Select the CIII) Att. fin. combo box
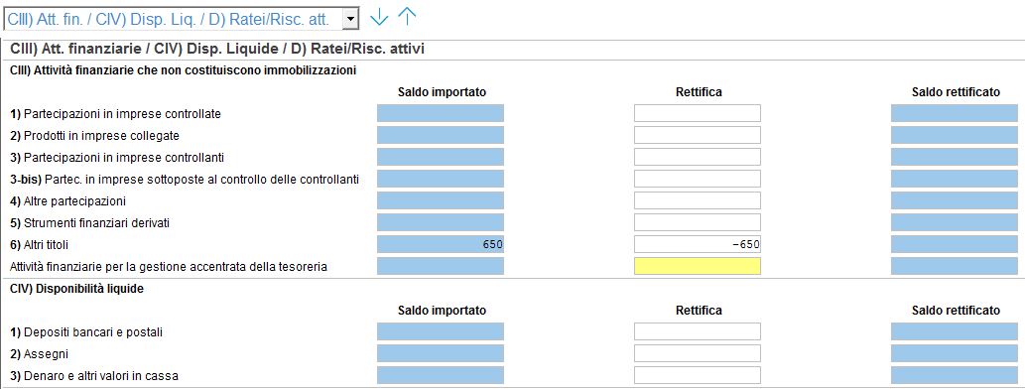 pyautogui.click(x=182, y=20)
